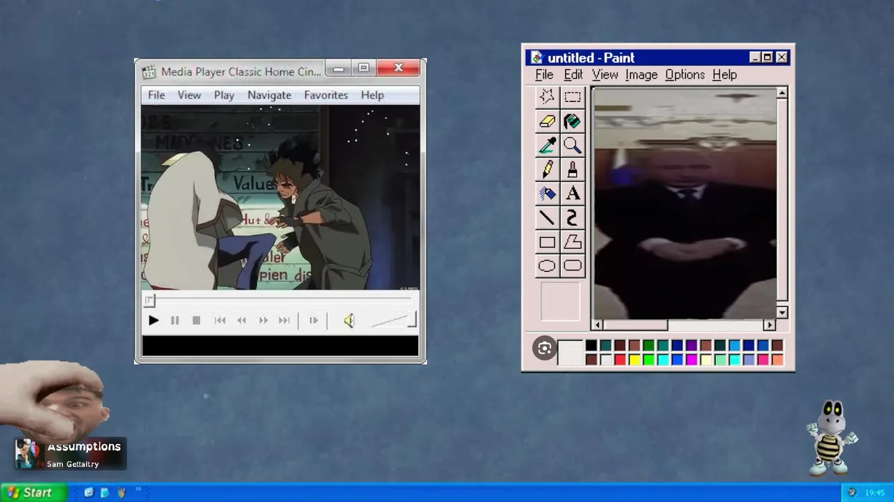The image size is (894, 502).
Task: Choose the white palette swatch in Paint
Action: 606,360
